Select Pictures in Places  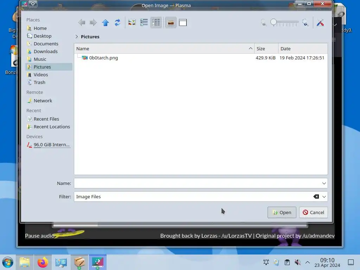(49, 67)
